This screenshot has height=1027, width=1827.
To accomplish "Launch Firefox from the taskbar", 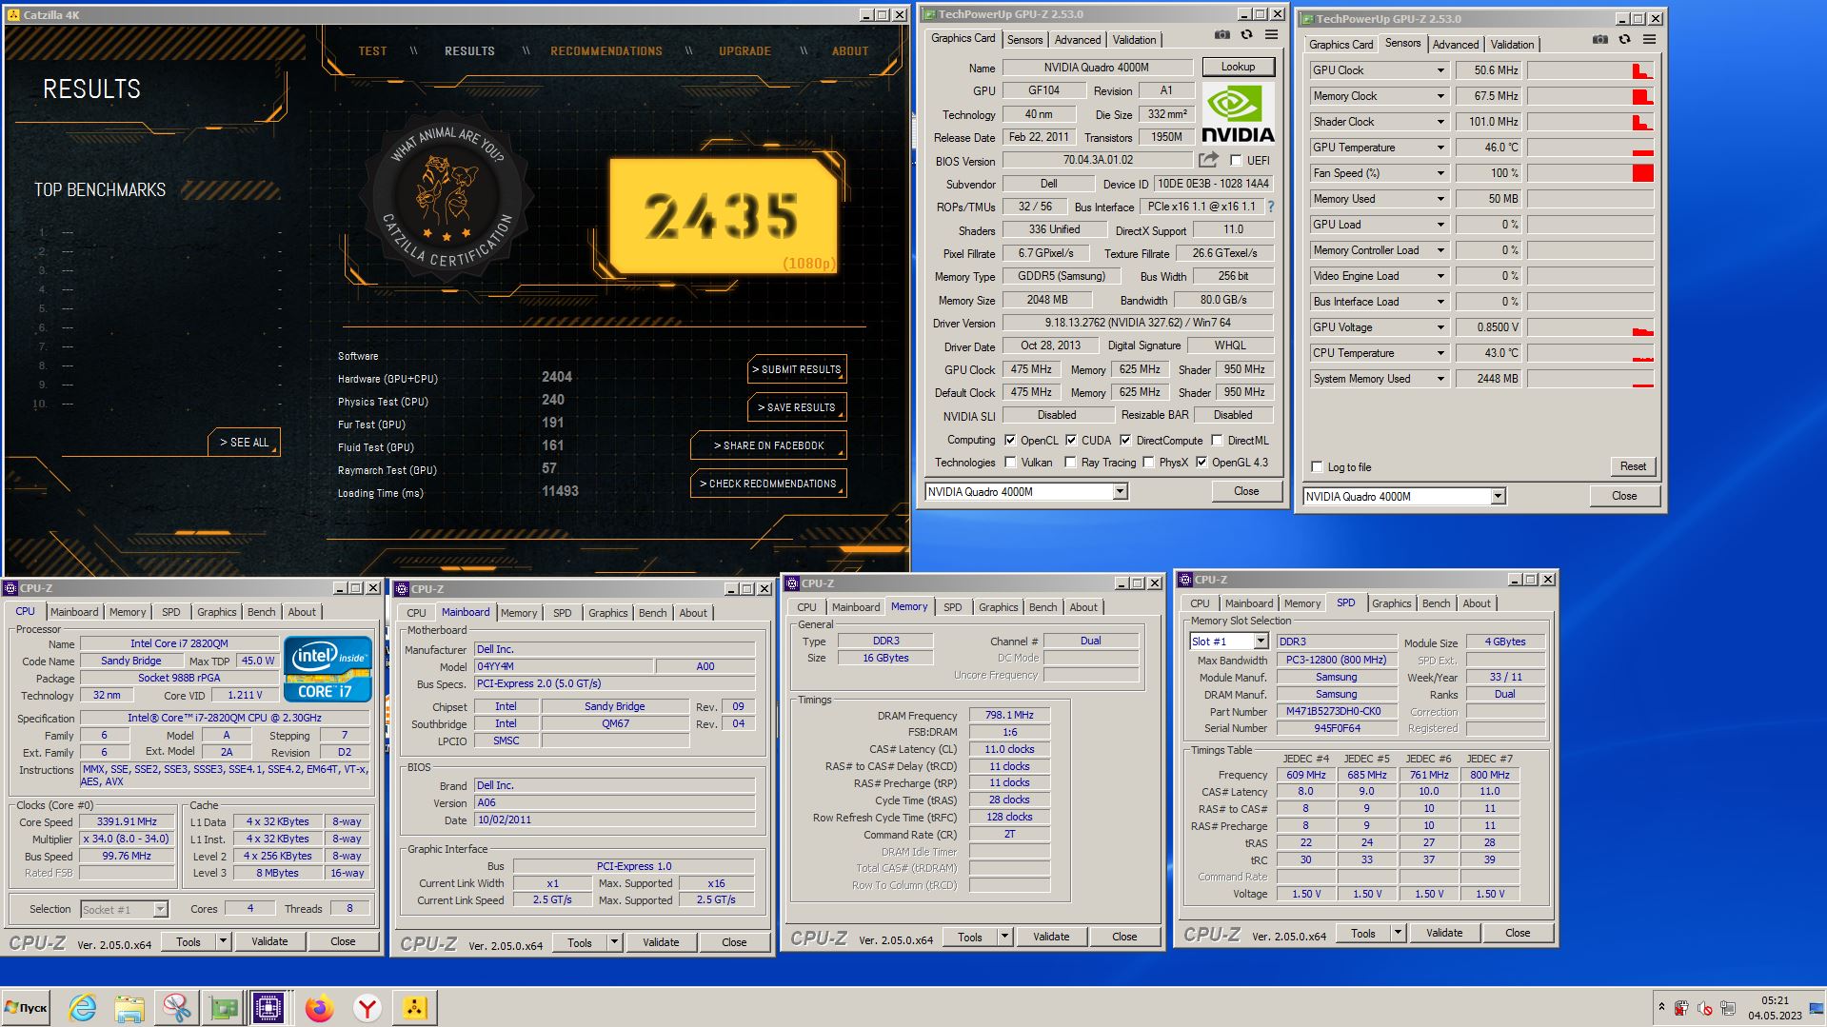I will pyautogui.click(x=320, y=1007).
